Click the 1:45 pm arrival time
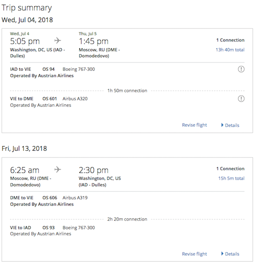255x262 pixels. tap(94, 41)
